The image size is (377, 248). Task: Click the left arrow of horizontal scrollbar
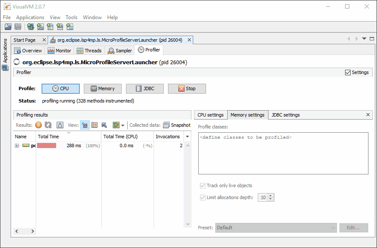click(x=17, y=231)
